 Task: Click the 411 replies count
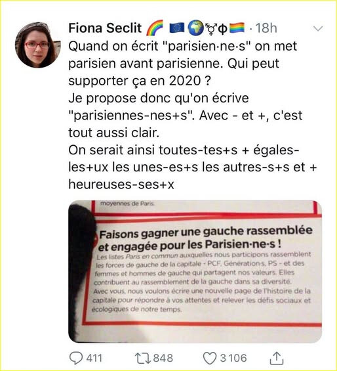coord(94,359)
